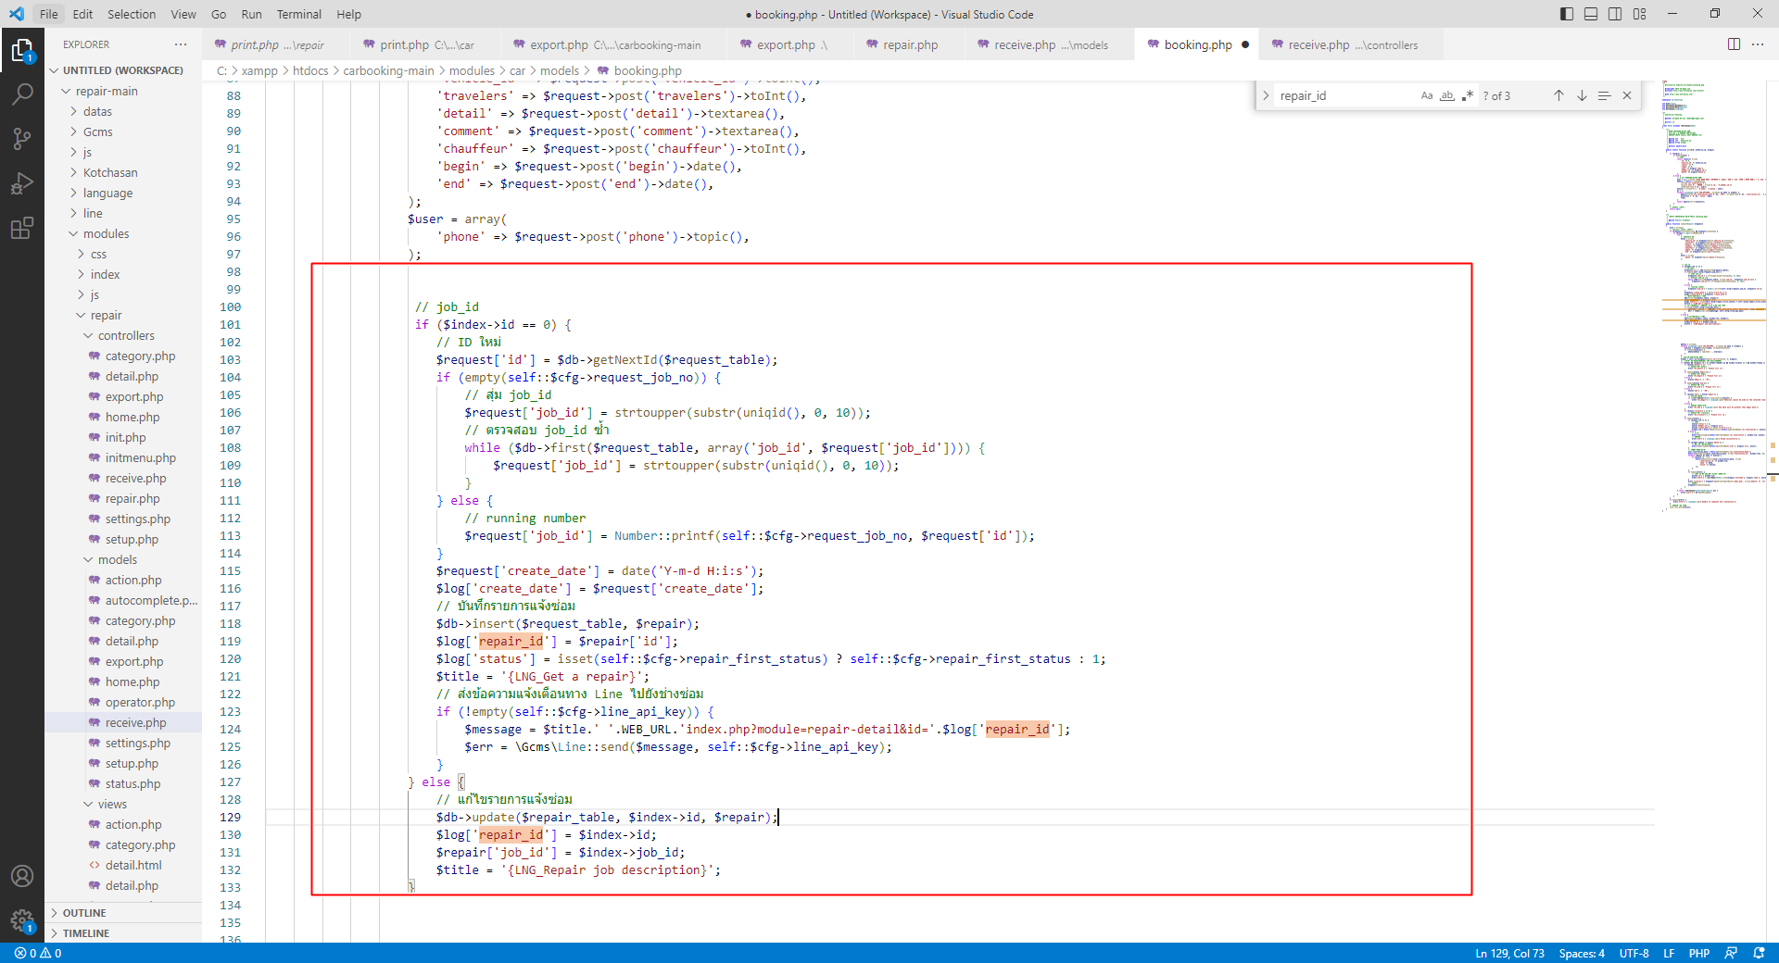This screenshot has height=963, width=1779.
Task: Open receive.php under models folder
Action: click(x=135, y=722)
